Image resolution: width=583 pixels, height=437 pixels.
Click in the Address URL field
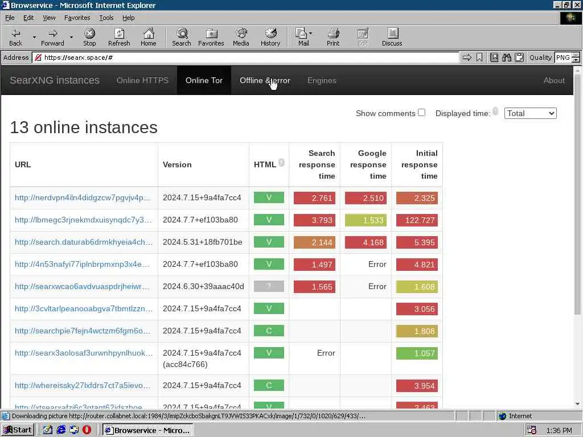pyautogui.click(x=245, y=57)
